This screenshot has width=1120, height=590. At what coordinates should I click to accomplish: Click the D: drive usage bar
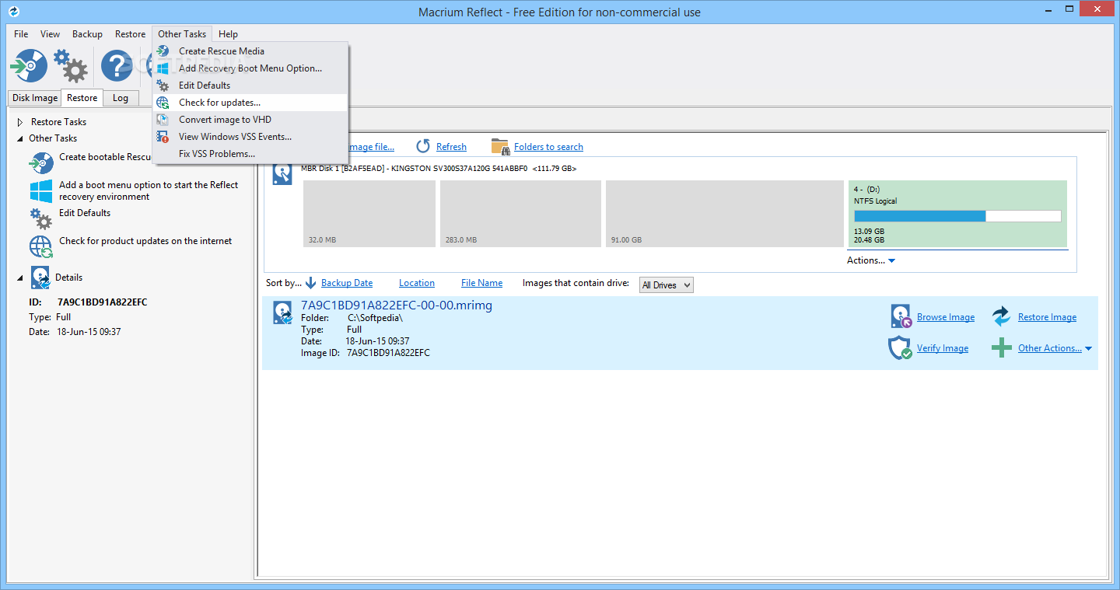pos(957,216)
